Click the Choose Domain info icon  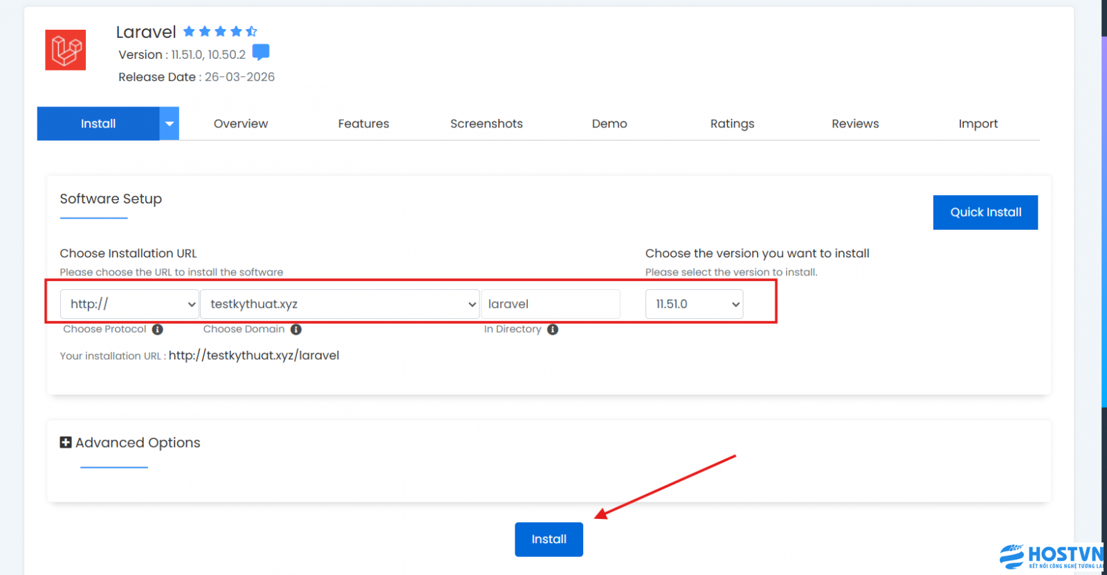296,329
